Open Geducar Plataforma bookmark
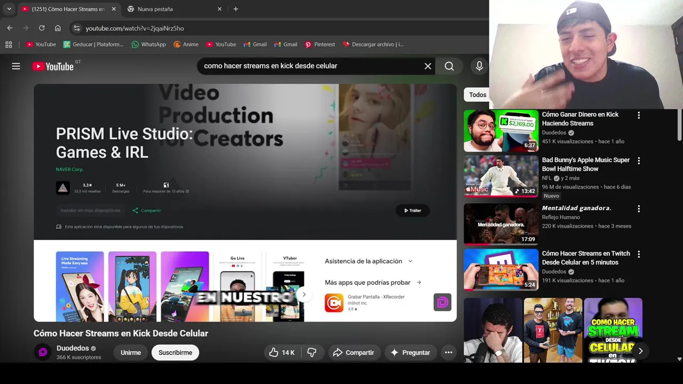The width and height of the screenshot is (683, 384). click(93, 44)
